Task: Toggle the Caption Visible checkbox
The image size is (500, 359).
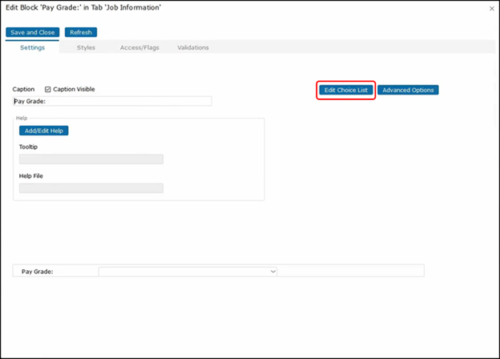Action: [x=48, y=89]
